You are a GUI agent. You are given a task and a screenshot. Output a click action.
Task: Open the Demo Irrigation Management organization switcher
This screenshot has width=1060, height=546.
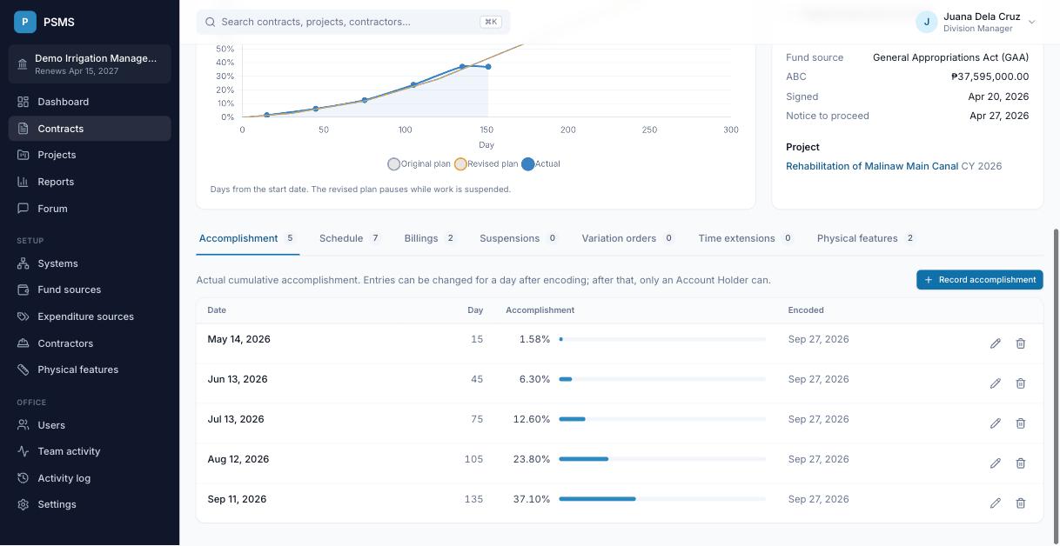click(90, 64)
